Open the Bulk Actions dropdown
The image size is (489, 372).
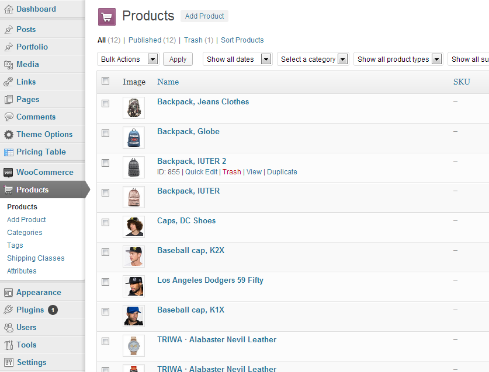tap(128, 59)
